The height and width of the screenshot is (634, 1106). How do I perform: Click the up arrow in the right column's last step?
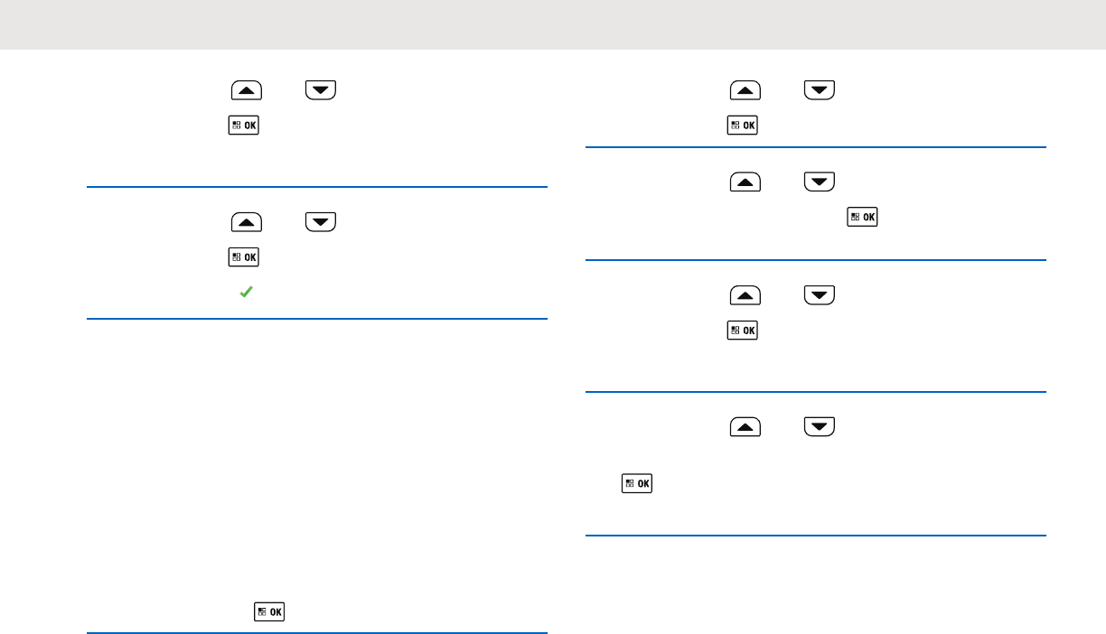(x=745, y=426)
